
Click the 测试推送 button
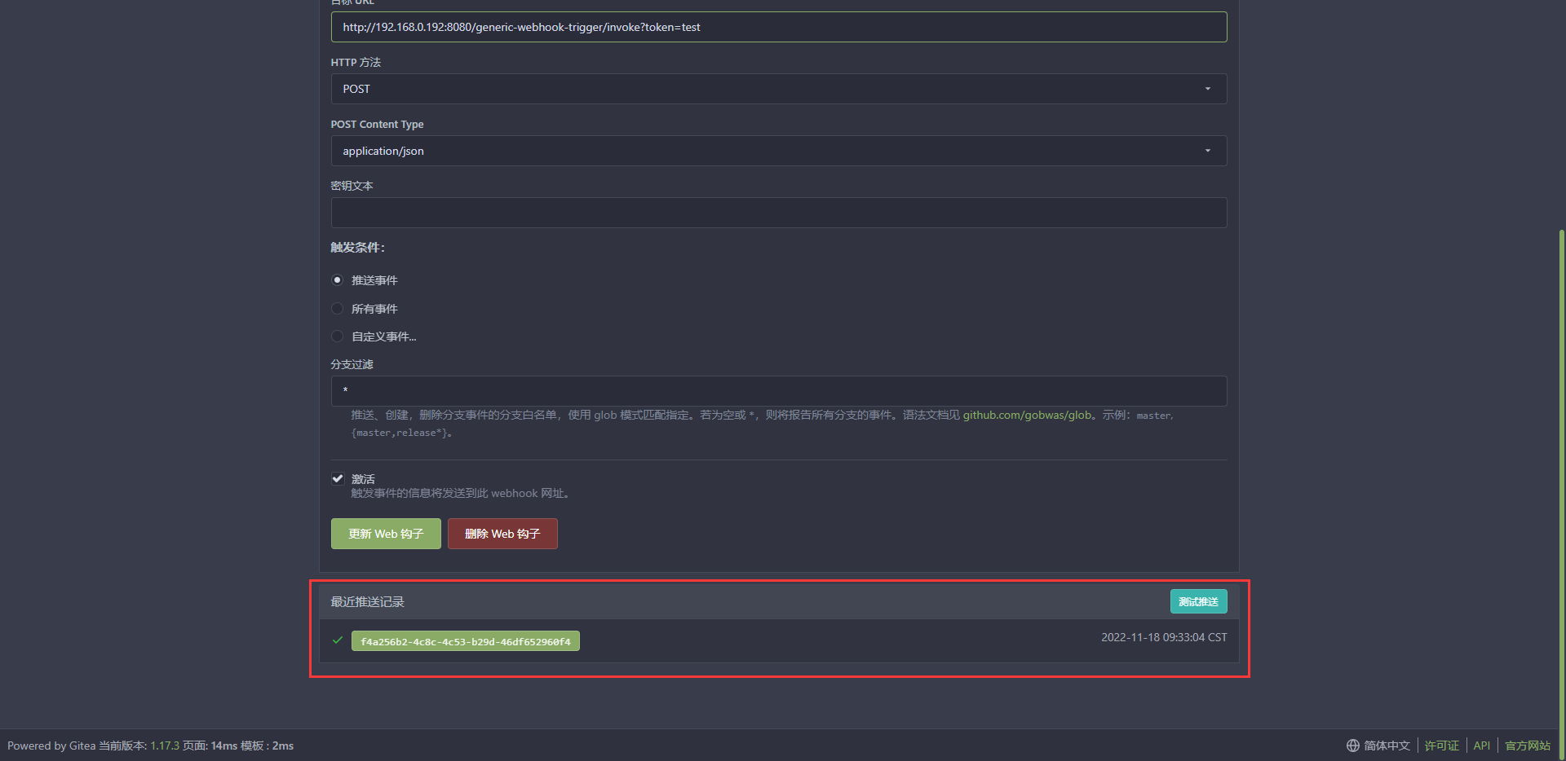click(1198, 601)
